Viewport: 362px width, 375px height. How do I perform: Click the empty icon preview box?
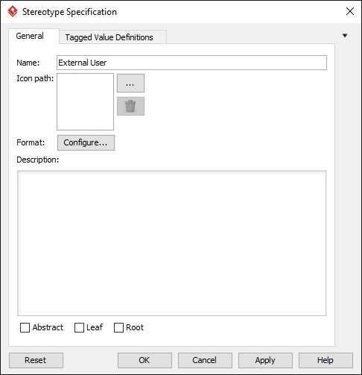85,101
